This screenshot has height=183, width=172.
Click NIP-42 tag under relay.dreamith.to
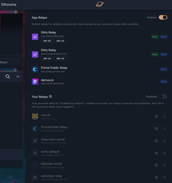(60, 58)
